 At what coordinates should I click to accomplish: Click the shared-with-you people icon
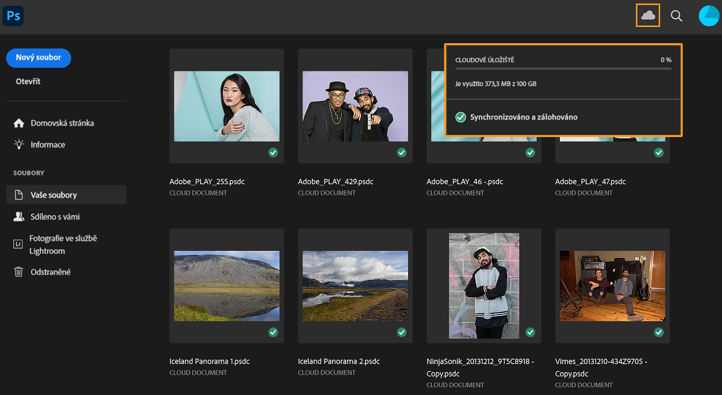19,217
